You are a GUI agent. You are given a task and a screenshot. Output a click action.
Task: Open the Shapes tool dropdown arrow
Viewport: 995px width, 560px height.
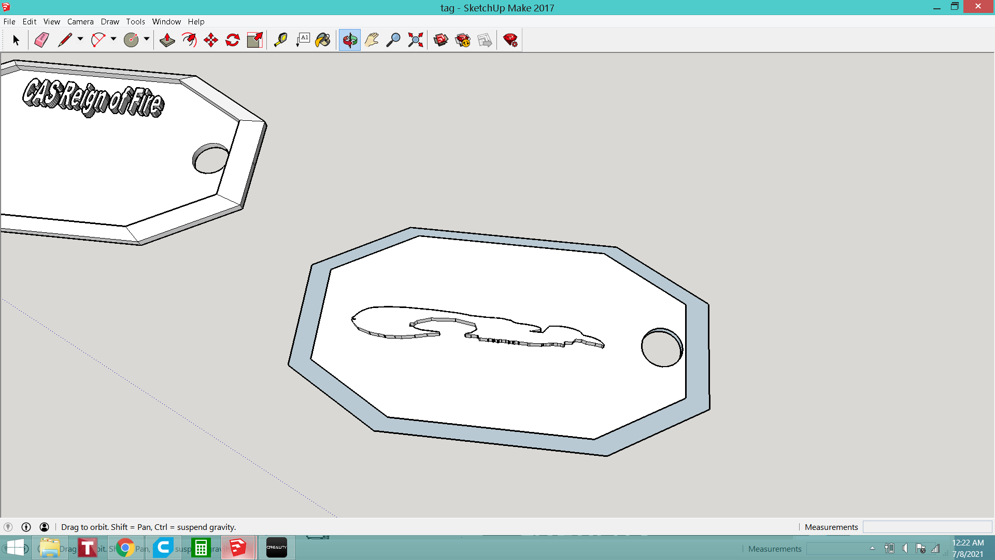(147, 39)
